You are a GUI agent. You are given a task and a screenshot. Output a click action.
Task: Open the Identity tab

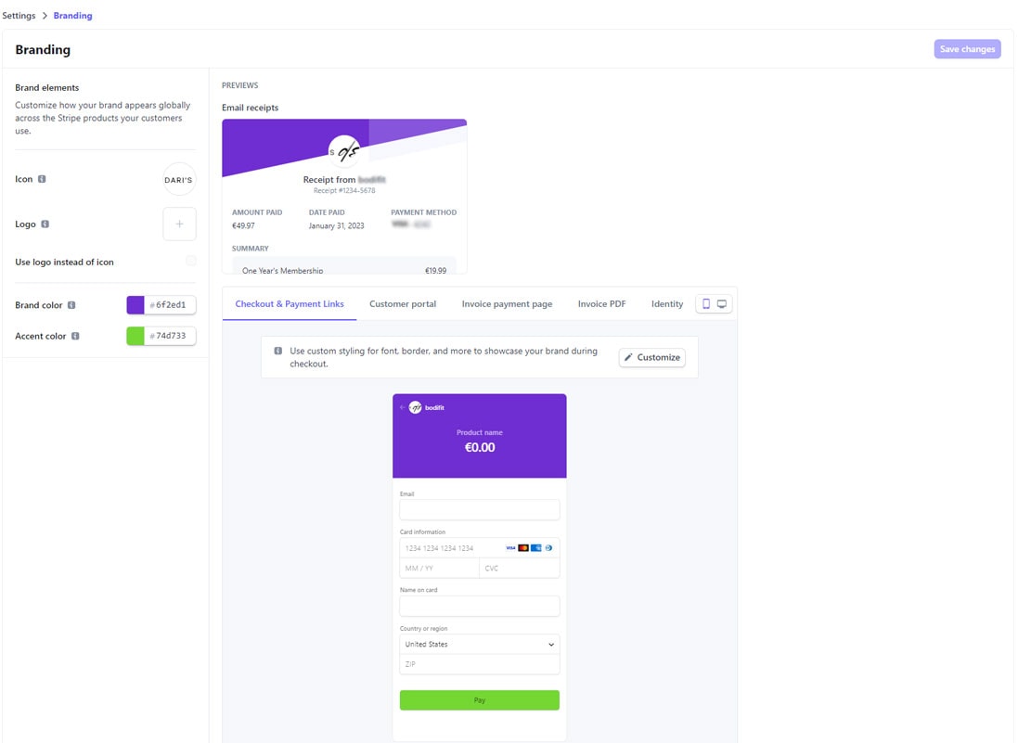667,303
